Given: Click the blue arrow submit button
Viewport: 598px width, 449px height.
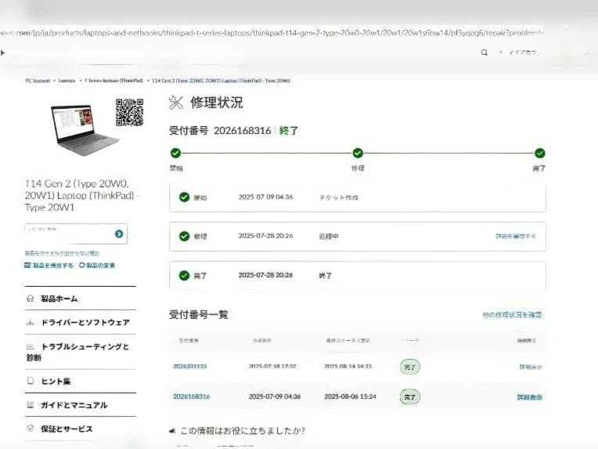Looking at the screenshot, I should coord(119,234).
